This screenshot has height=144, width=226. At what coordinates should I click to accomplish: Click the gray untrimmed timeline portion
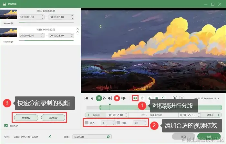tap(93, 107)
